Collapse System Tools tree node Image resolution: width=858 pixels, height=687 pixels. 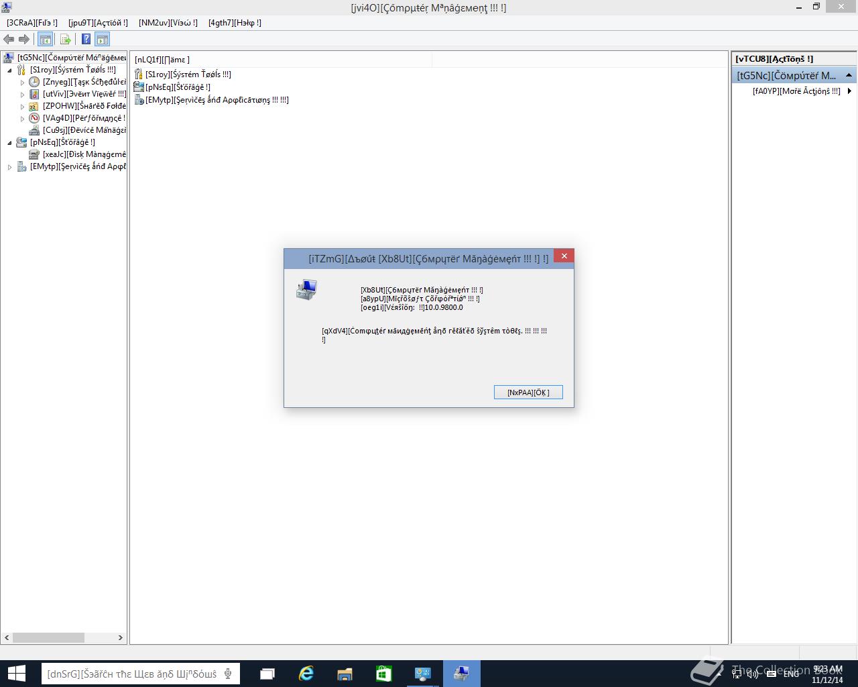(9, 70)
